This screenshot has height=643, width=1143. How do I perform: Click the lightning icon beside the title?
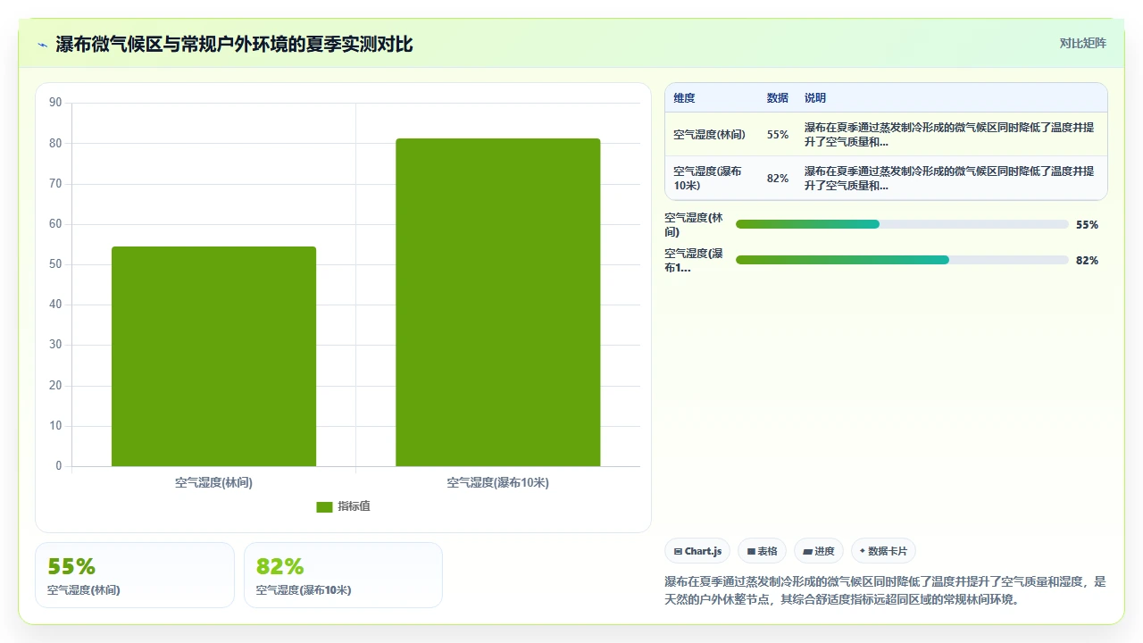point(42,45)
